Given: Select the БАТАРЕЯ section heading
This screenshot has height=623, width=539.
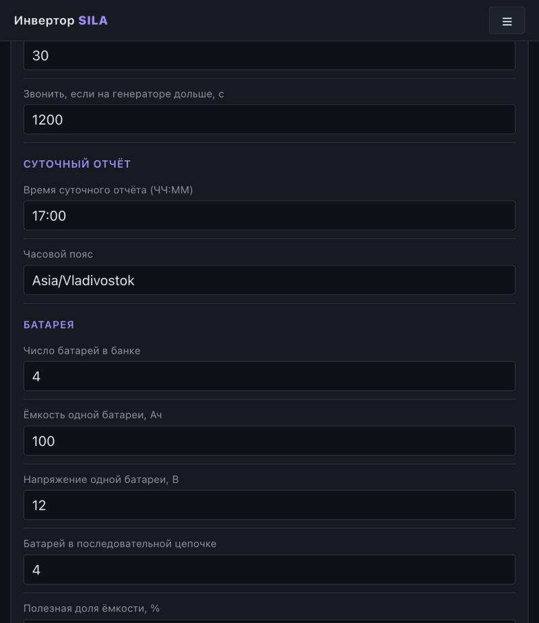Looking at the screenshot, I should [x=49, y=325].
